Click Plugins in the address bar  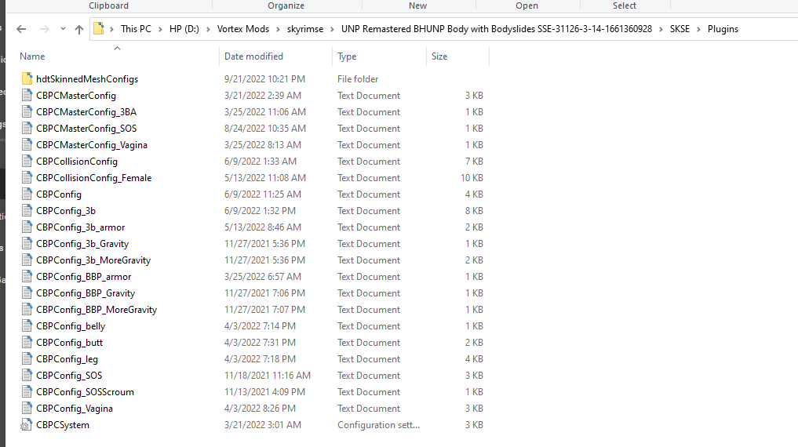(723, 29)
